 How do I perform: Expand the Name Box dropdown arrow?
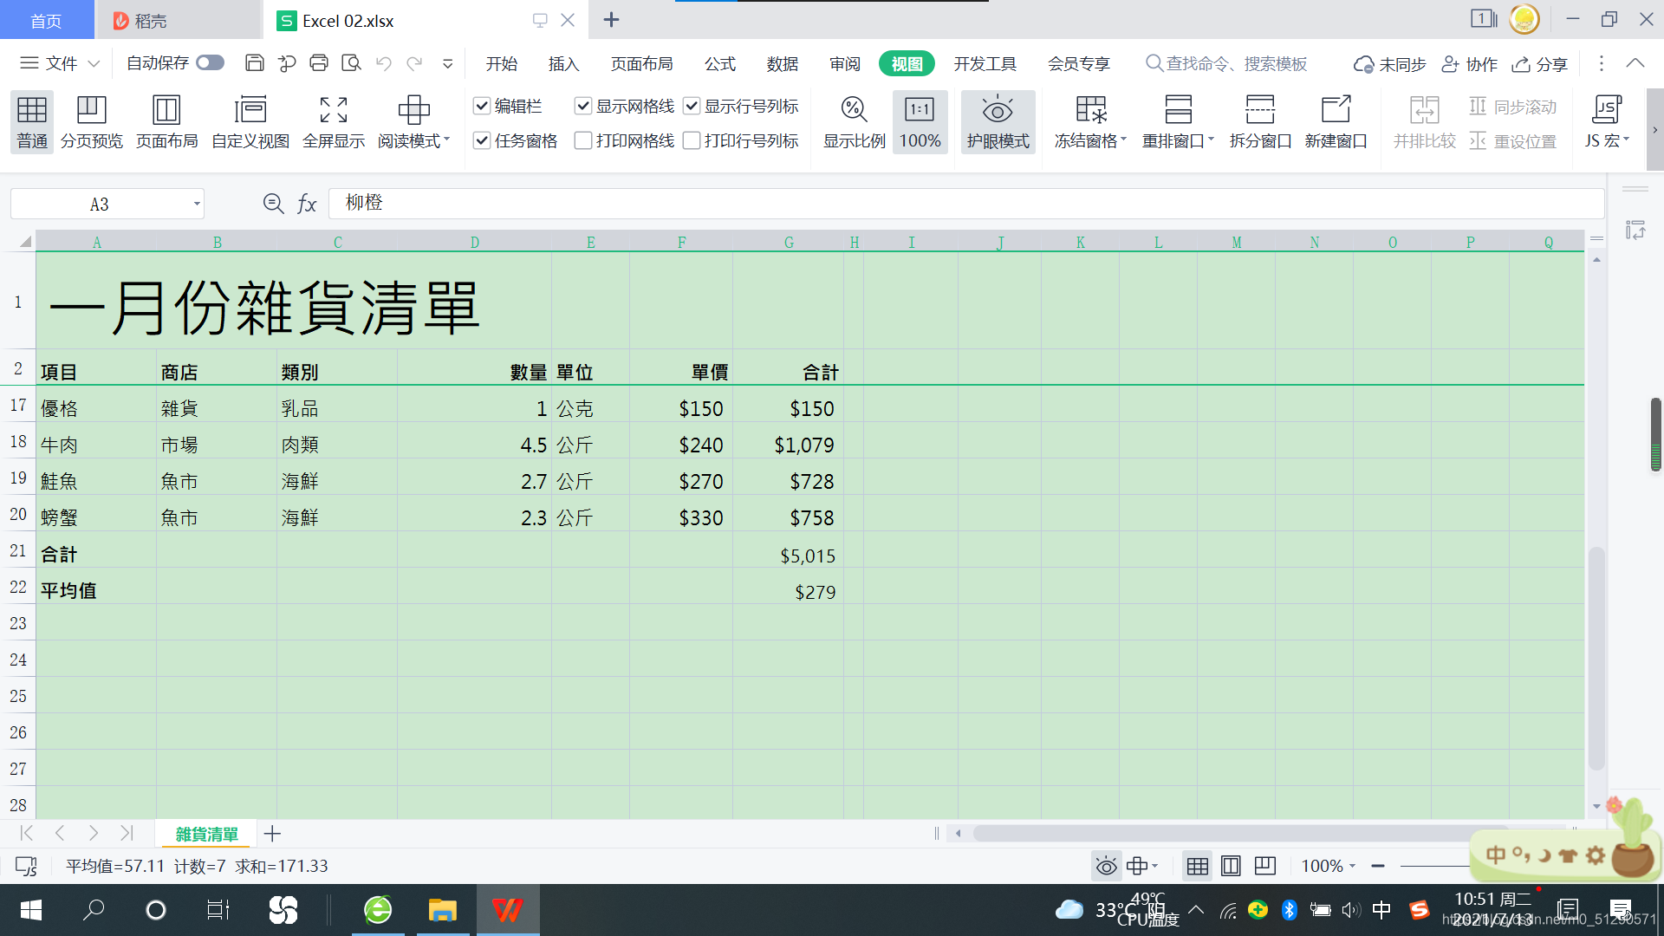(197, 205)
